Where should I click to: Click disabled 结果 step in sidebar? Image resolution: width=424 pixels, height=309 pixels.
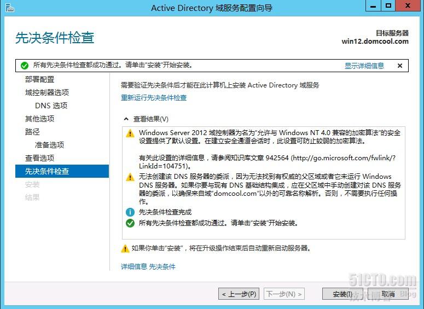(x=32, y=197)
